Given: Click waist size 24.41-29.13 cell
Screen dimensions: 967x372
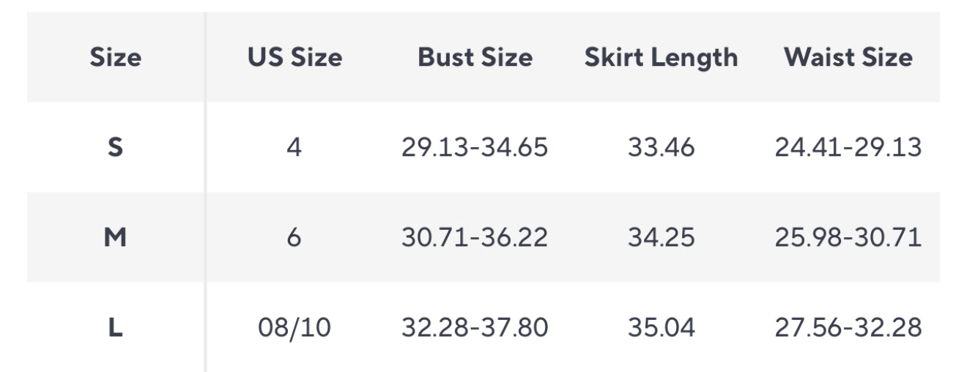Looking at the screenshot, I should coord(848,147).
